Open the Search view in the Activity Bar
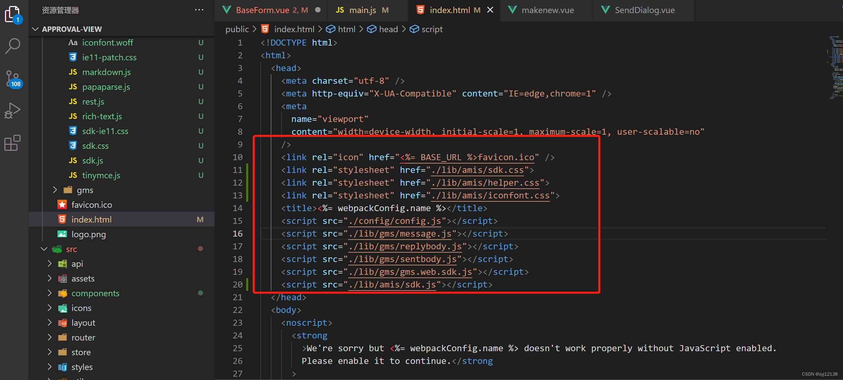Screen dimensions: 843x380 coord(12,46)
